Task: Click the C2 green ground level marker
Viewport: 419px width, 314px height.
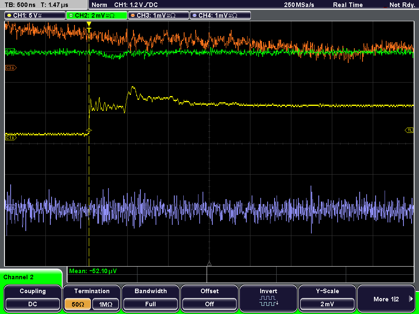Action: [11, 51]
